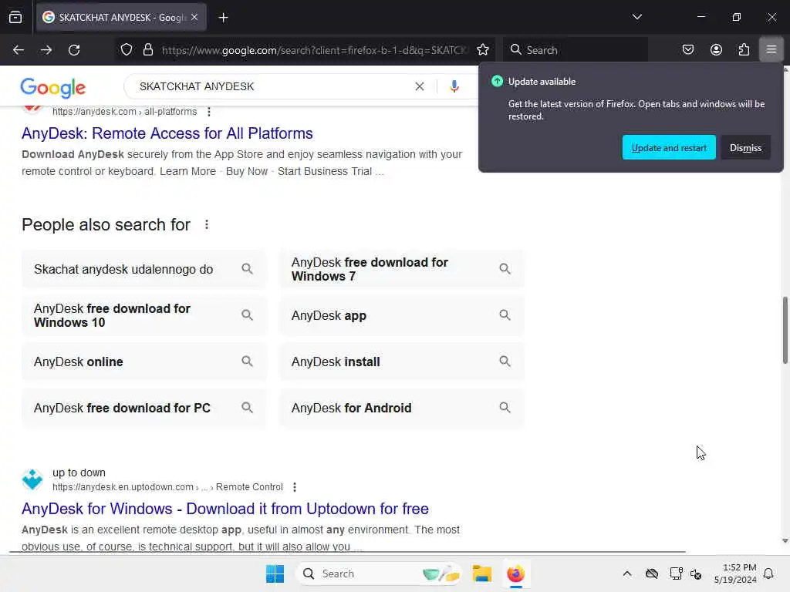Go forward with the forward arrow

click(46, 50)
